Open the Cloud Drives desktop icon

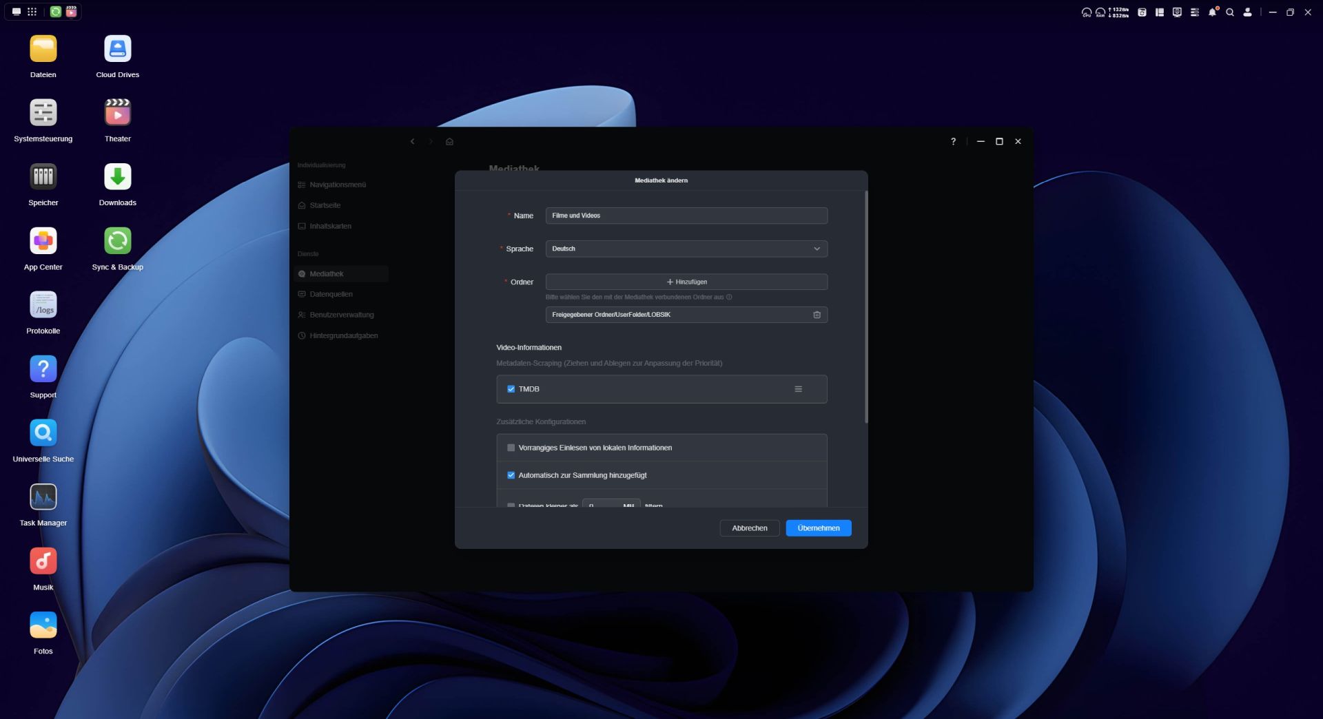click(x=117, y=49)
